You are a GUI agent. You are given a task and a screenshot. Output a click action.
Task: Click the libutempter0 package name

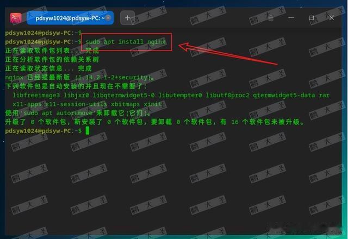click(180, 96)
